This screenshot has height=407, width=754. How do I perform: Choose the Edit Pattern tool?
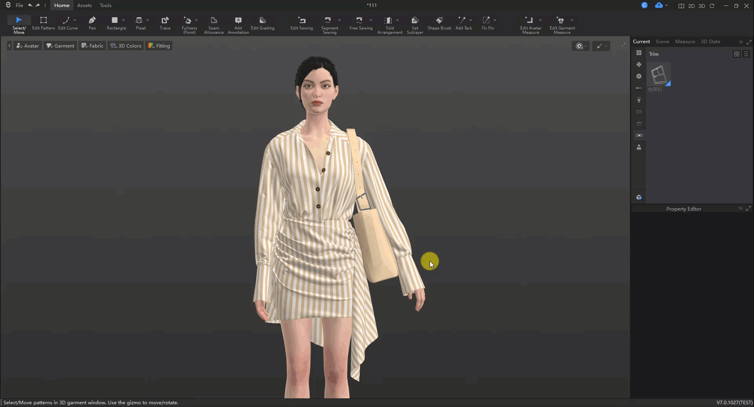click(43, 23)
